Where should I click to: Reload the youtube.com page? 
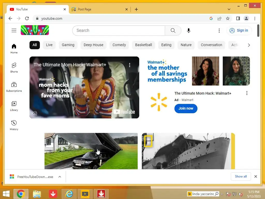point(27,18)
